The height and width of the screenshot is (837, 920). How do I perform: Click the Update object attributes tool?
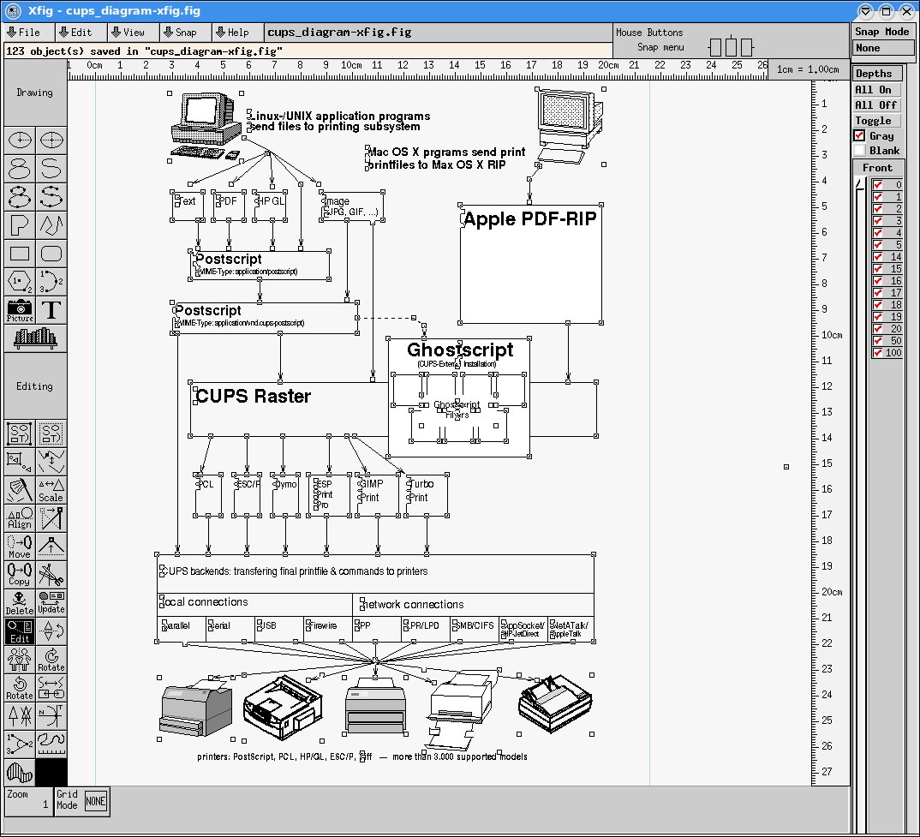[x=51, y=603]
